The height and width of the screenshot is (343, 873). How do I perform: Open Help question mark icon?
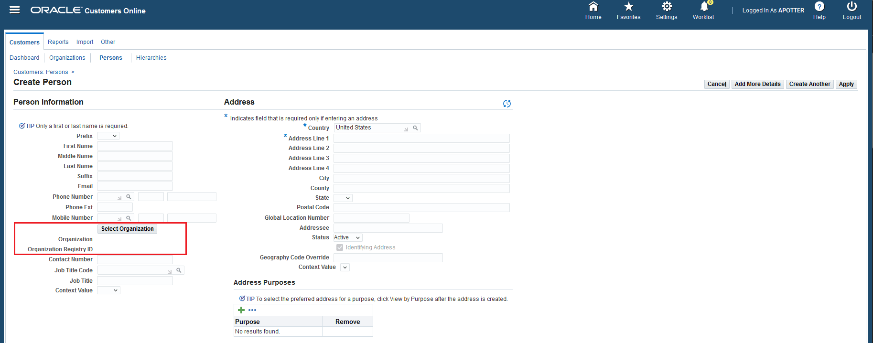pos(819,6)
